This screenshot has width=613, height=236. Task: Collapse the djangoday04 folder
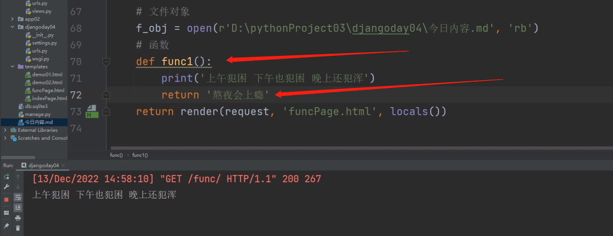click(x=13, y=27)
